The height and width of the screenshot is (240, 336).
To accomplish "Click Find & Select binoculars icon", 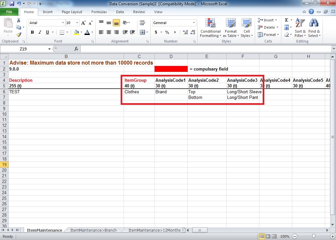I will [314, 28].
